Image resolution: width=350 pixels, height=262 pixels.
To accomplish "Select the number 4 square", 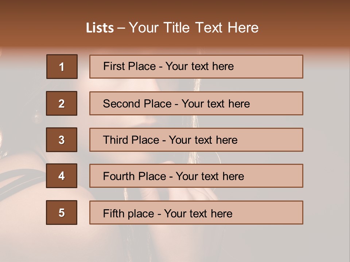I will [62, 176].
